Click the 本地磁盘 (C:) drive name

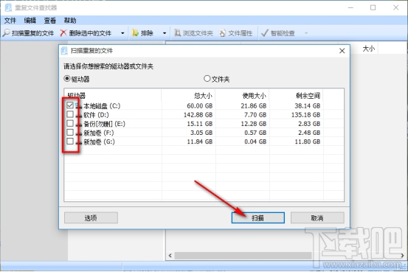(x=102, y=106)
